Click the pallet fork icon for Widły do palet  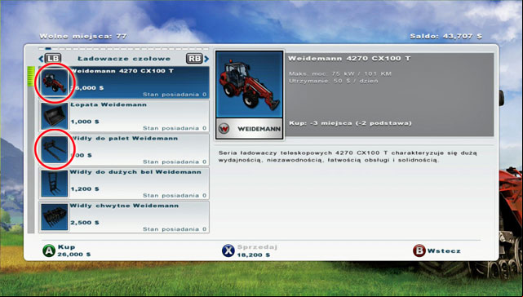coord(55,149)
